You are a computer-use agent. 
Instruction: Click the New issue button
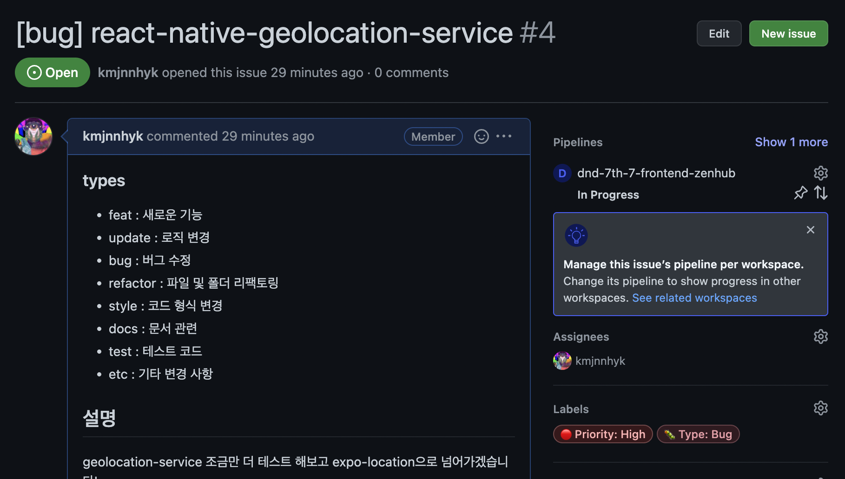point(788,33)
